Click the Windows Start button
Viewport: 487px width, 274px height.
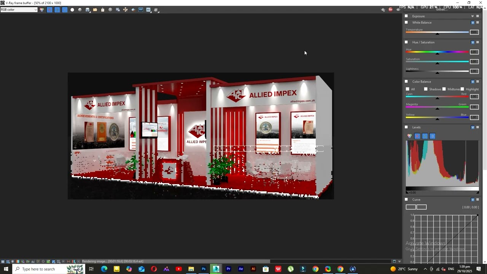[x=6, y=269]
